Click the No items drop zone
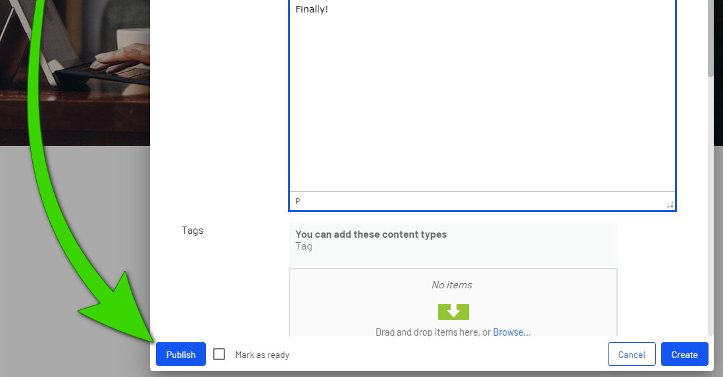Image resolution: width=723 pixels, height=377 pixels. pos(453,302)
